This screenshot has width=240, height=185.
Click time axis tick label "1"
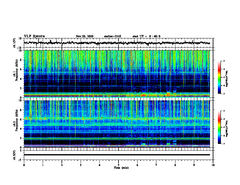tap(43, 165)
